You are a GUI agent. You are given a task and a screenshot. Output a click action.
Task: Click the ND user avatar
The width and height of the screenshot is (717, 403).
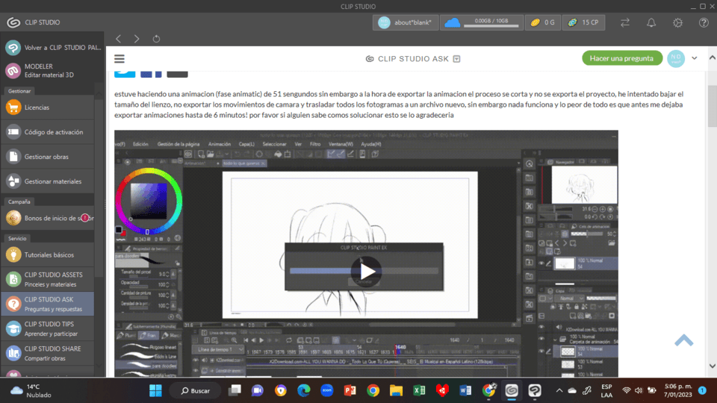[676, 58]
